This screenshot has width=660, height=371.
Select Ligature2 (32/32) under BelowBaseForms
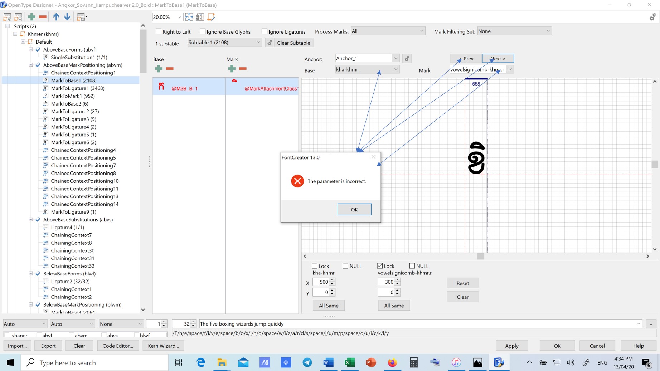click(x=70, y=281)
